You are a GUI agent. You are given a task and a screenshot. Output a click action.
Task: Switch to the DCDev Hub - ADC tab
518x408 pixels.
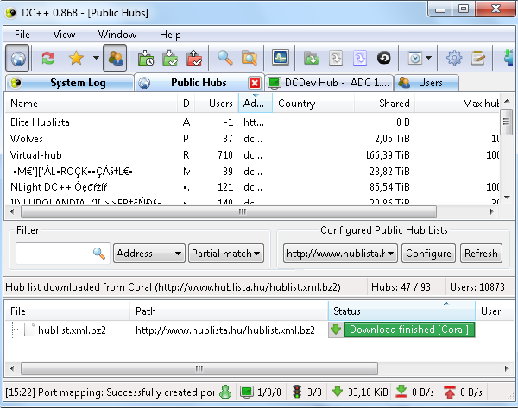[x=329, y=83]
